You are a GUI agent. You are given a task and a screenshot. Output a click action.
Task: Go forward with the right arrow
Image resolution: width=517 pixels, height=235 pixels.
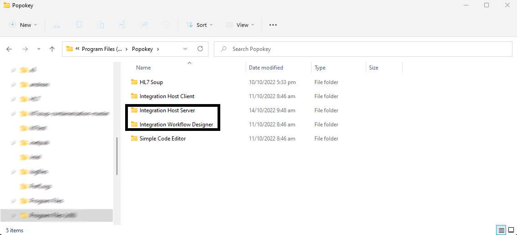click(25, 49)
